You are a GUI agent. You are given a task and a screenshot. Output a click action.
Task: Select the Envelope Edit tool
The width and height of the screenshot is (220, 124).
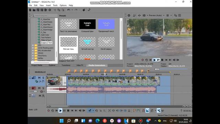[97, 111]
